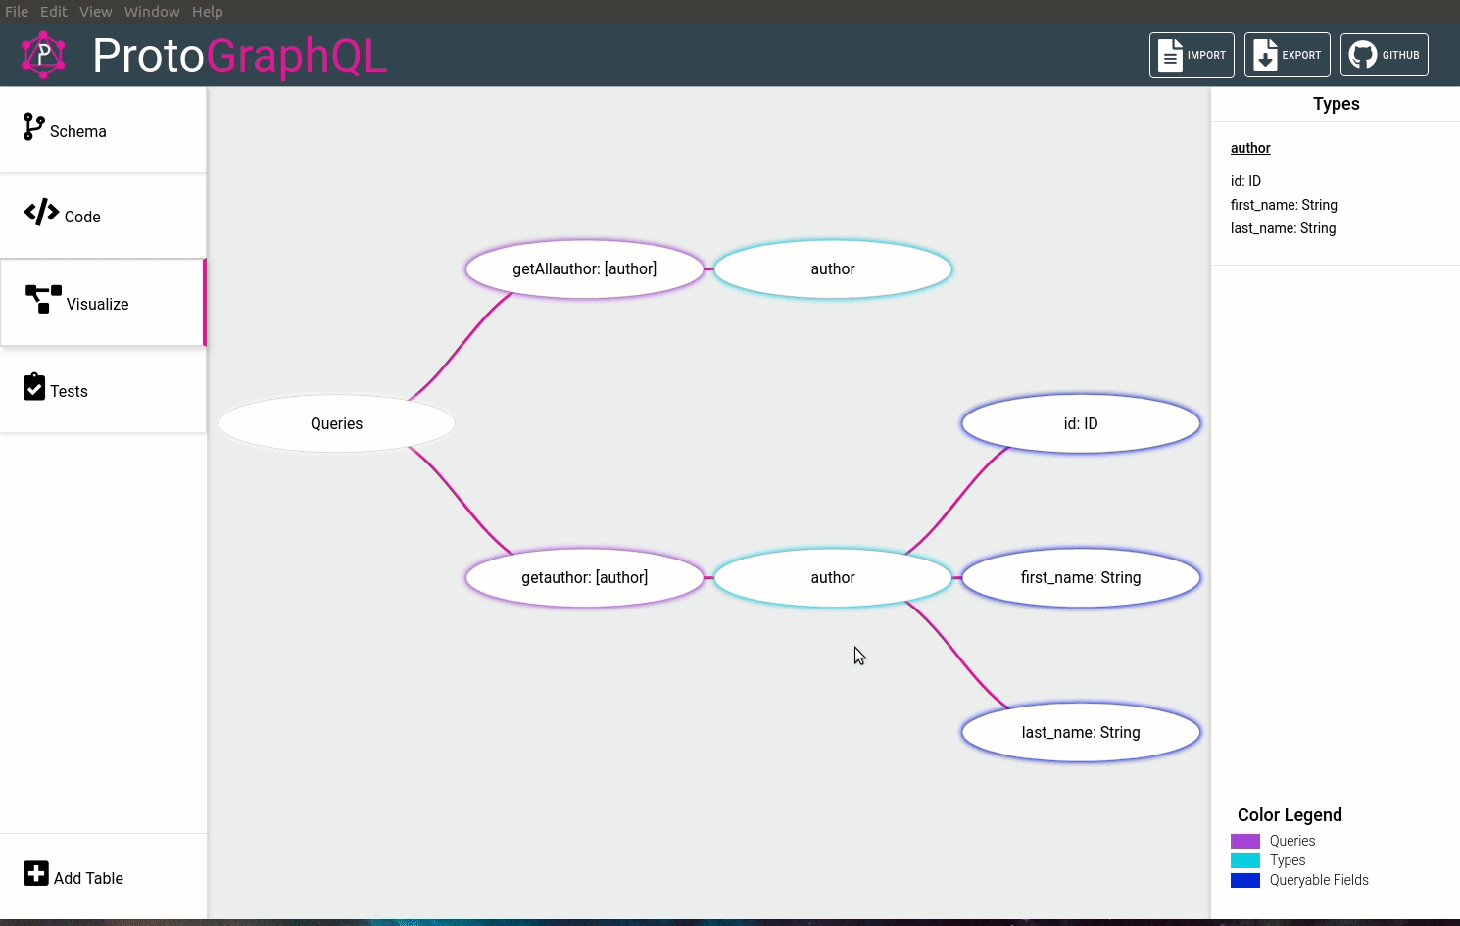The height and width of the screenshot is (926, 1460).
Task: Select the getAllauthor: [author] query node
Action: (x=585, y=268)
